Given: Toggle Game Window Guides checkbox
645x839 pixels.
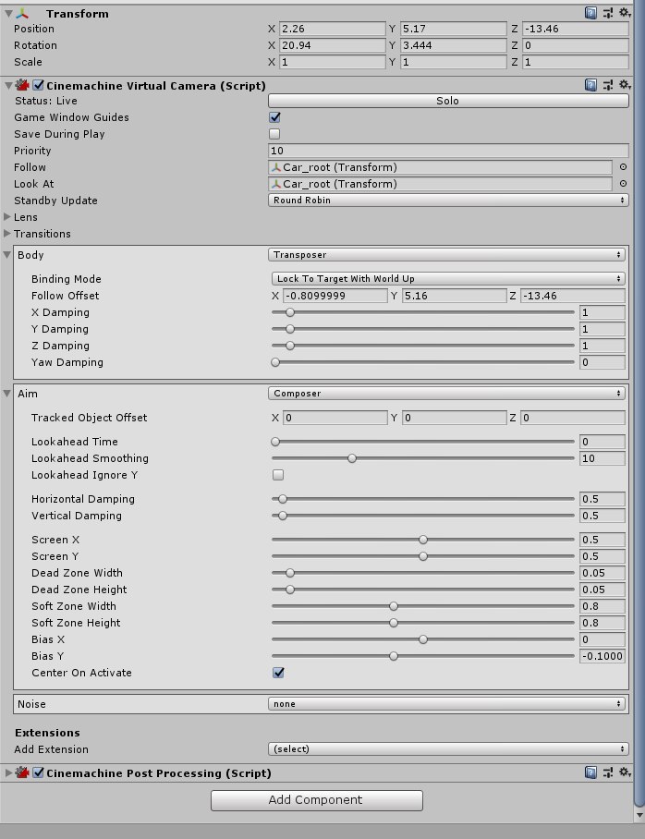Looking at the screenshot, I should 274,117.
